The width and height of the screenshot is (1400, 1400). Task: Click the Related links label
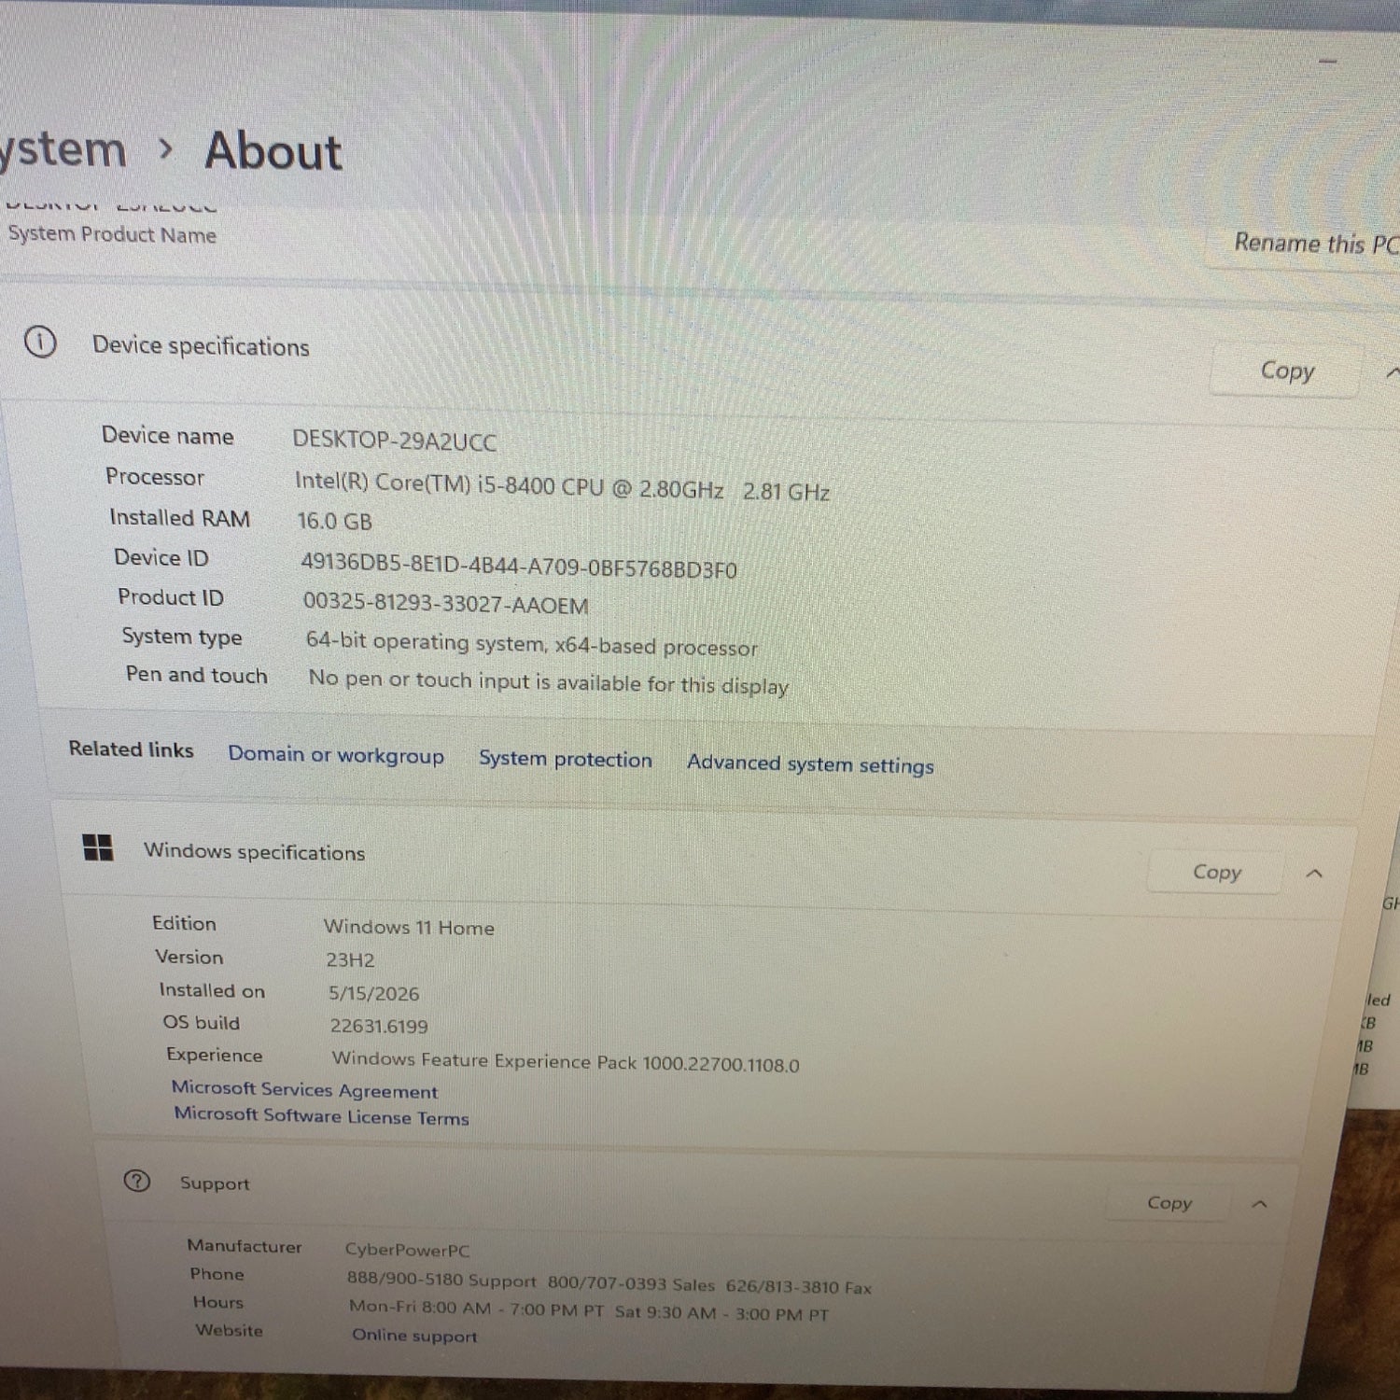131,749
